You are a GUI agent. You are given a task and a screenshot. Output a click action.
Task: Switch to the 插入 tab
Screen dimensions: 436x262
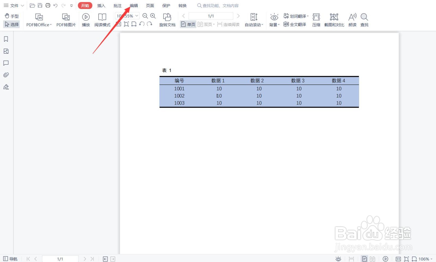coord(101,5)
